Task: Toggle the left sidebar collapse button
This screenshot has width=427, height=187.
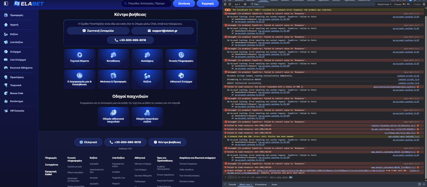Action: pos(6,4)
